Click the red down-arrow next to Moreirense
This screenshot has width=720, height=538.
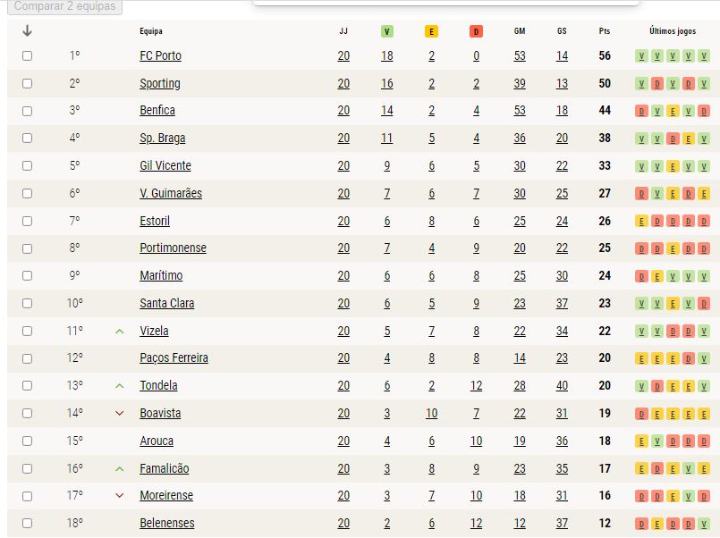(x=119, y=495)
